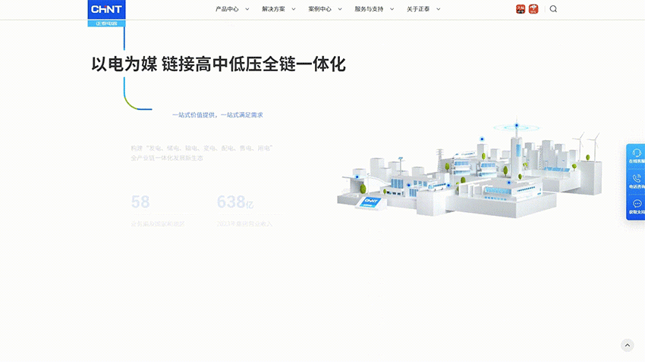Open the 产品中心 menu
This screenshot has height=362, width=645.
coord(227,9)
